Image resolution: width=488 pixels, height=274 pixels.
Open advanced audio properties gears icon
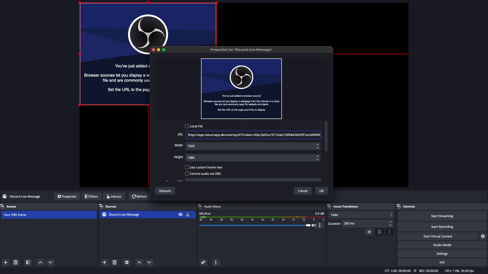[x=203, y=262]
